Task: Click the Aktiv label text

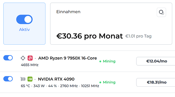Action: point(24,30)
